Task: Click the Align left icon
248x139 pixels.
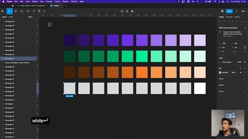Action: click(220, 22)
